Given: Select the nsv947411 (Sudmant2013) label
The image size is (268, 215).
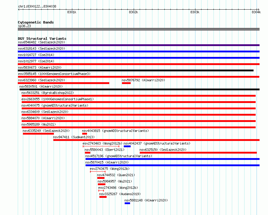Looking at the screenshot, I should click(x=74, y=137).
